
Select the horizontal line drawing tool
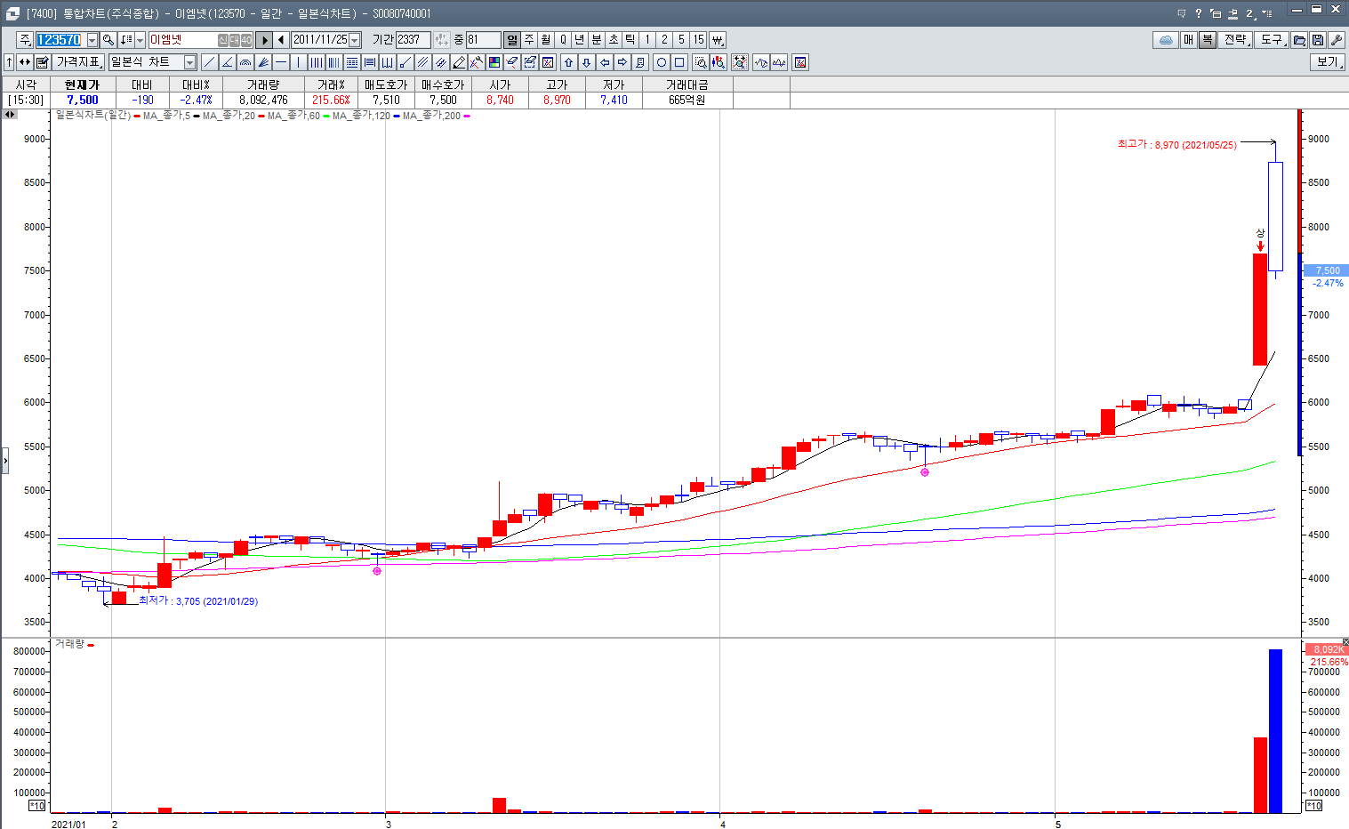pos(281,62)
